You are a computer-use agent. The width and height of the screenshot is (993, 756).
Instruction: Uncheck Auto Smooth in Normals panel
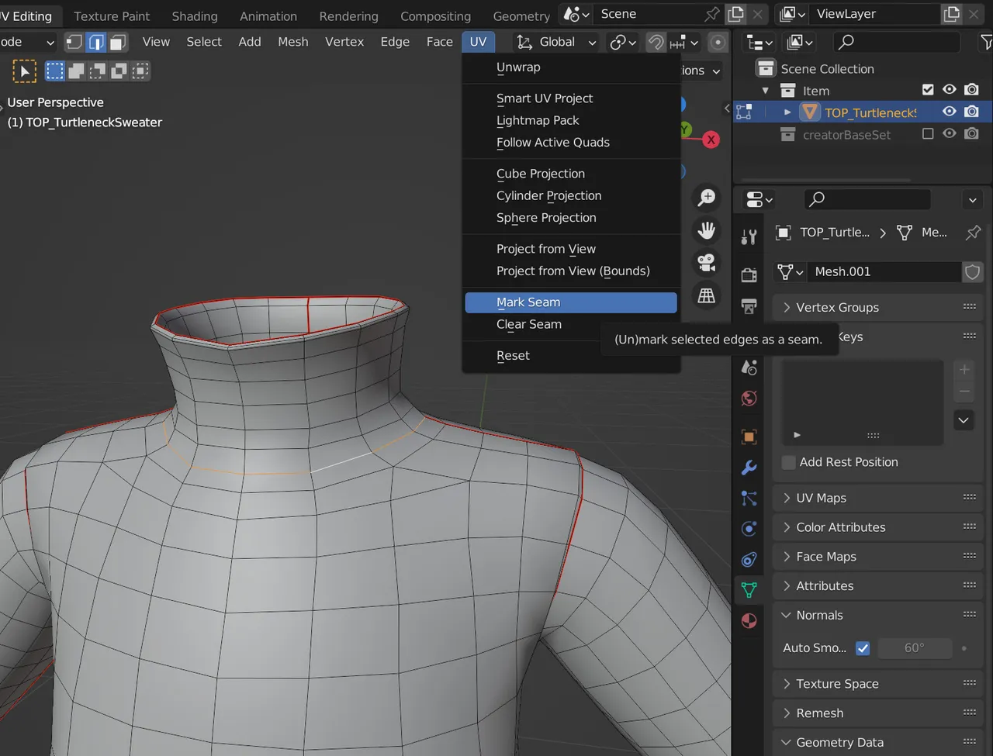(863, 648)
